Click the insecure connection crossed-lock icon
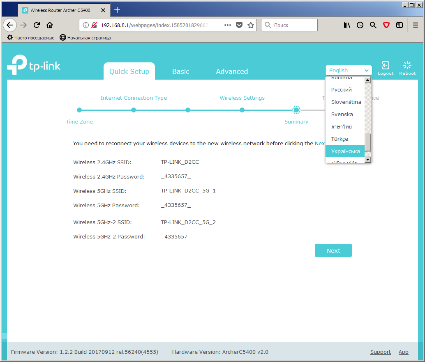 (x=94, y=25)
